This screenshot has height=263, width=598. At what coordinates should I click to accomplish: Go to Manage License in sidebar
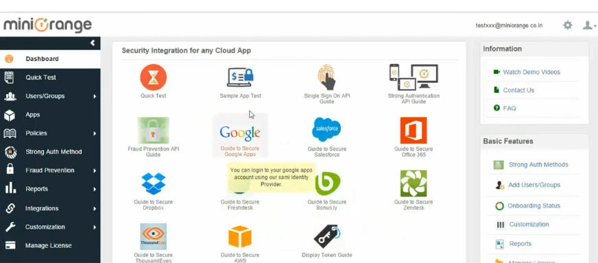click(x=50, y=245)
